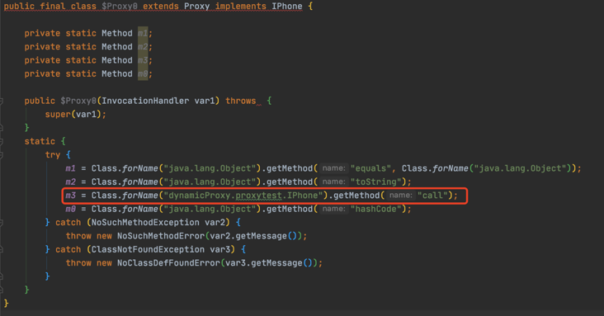The width and height of the screenshot is (604, 316).
Task: Click the IPhone interface name in class header
Action: (287, 6)
